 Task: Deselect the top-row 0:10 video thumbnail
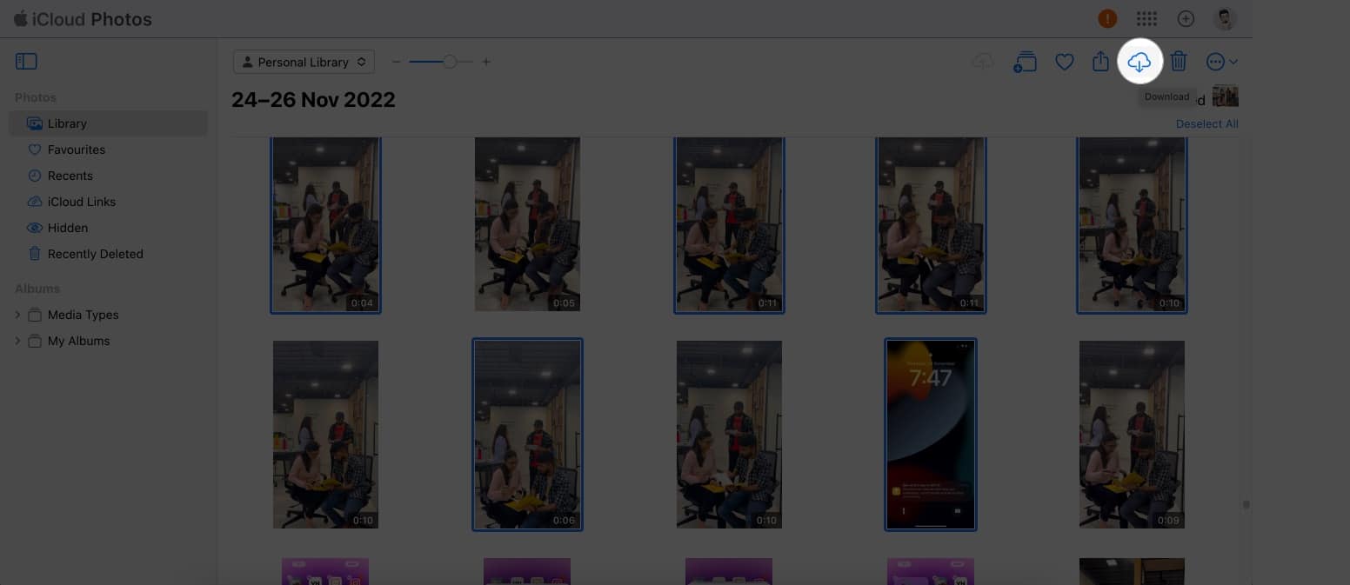pyautogui.click(x=1132, y=224)
